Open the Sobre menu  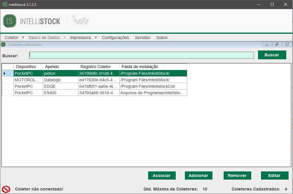pos(162,38)
